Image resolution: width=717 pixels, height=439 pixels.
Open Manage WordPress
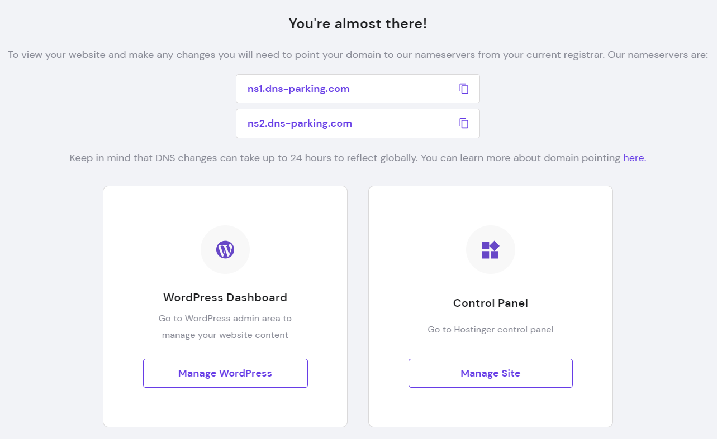pyautogui.click(x=225, y=373)
